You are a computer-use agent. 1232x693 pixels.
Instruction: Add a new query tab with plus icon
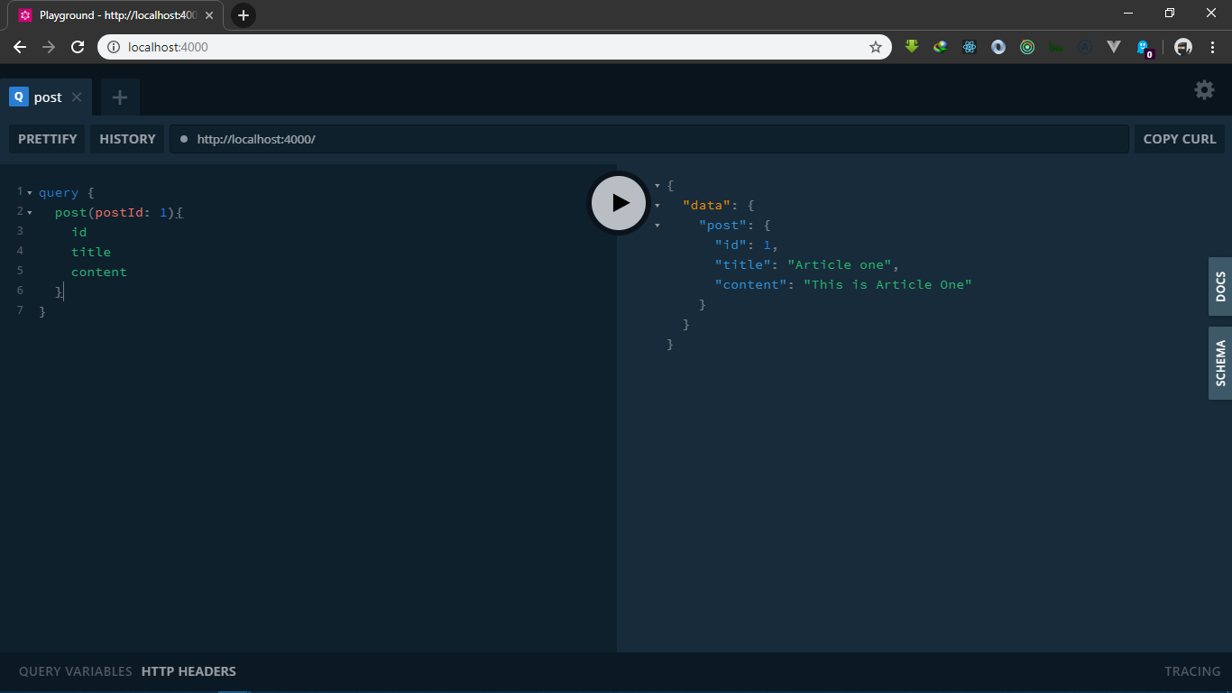pos(119,97)
